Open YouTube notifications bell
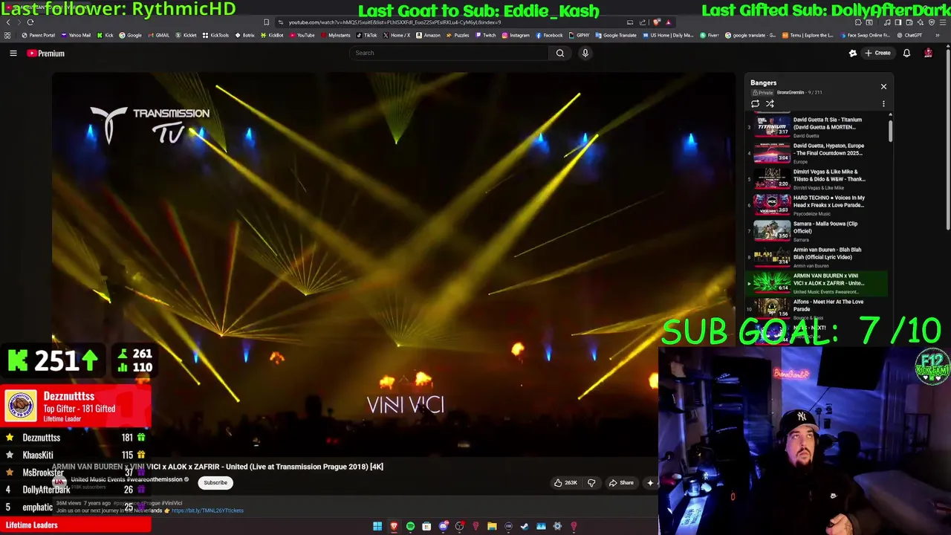Viewport: 951px width, 535px height. coord(906,53)
